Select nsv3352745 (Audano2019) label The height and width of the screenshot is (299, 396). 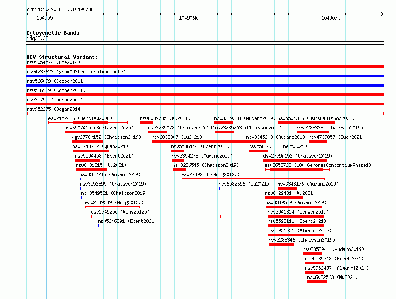110,174
